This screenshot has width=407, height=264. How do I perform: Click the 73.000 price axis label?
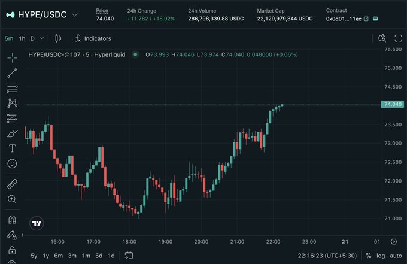click(x=393, y=143)
